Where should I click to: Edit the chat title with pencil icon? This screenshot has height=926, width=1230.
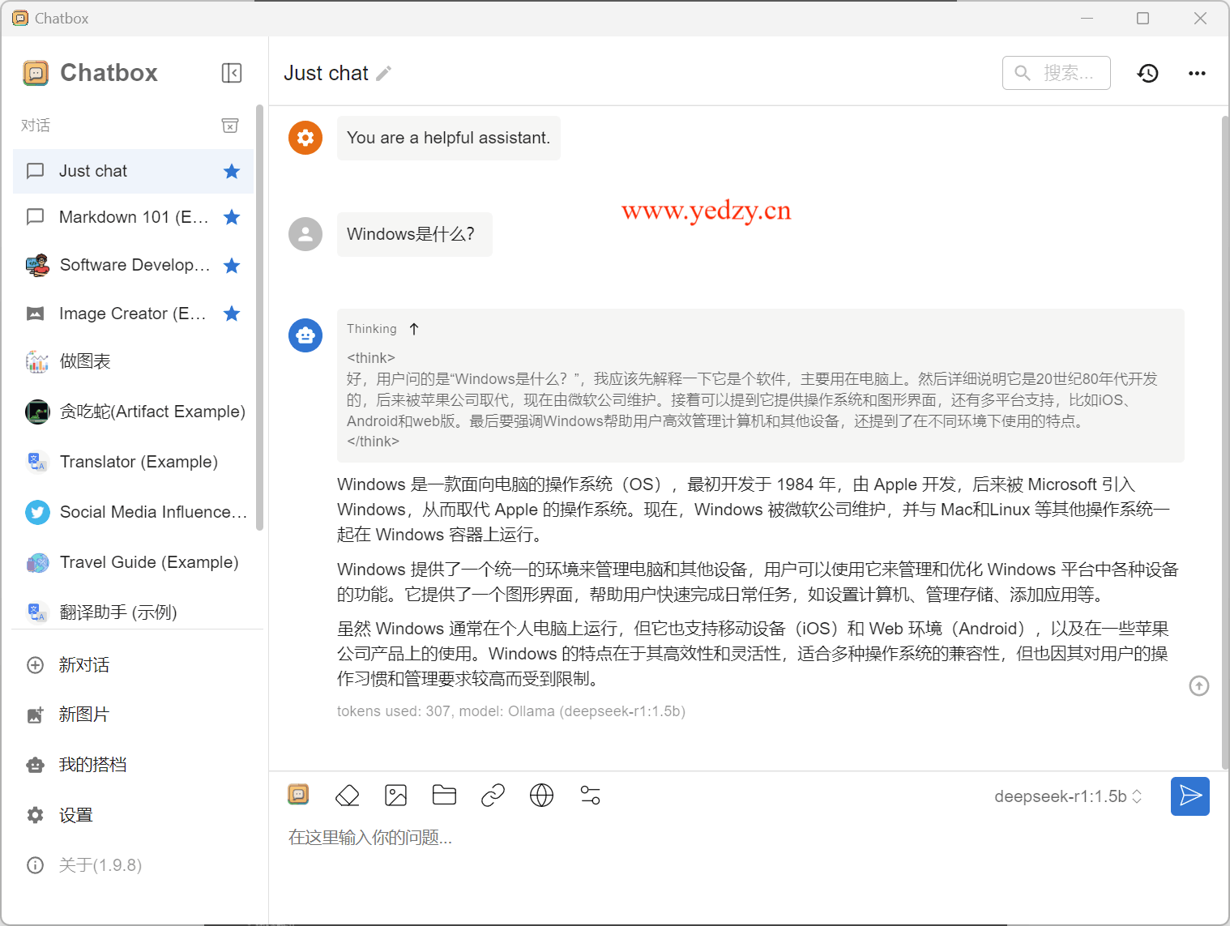click(x=384, y=73)
